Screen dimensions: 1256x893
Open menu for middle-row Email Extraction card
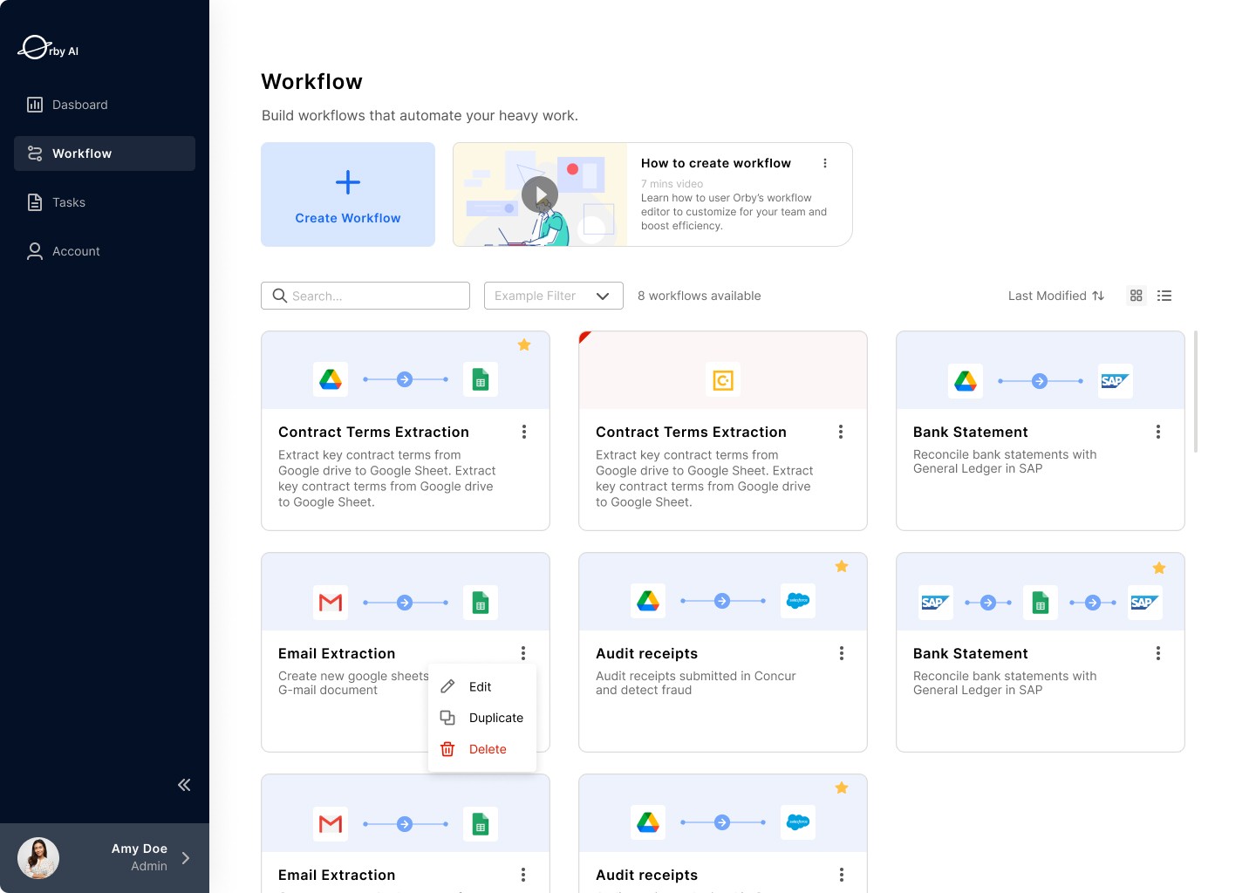click(x=523, y=653)
